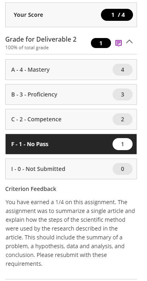Click the Your Score panel label
Image resolution: width=147 pixels, height=281 pixels.
[x=28, y=15]
